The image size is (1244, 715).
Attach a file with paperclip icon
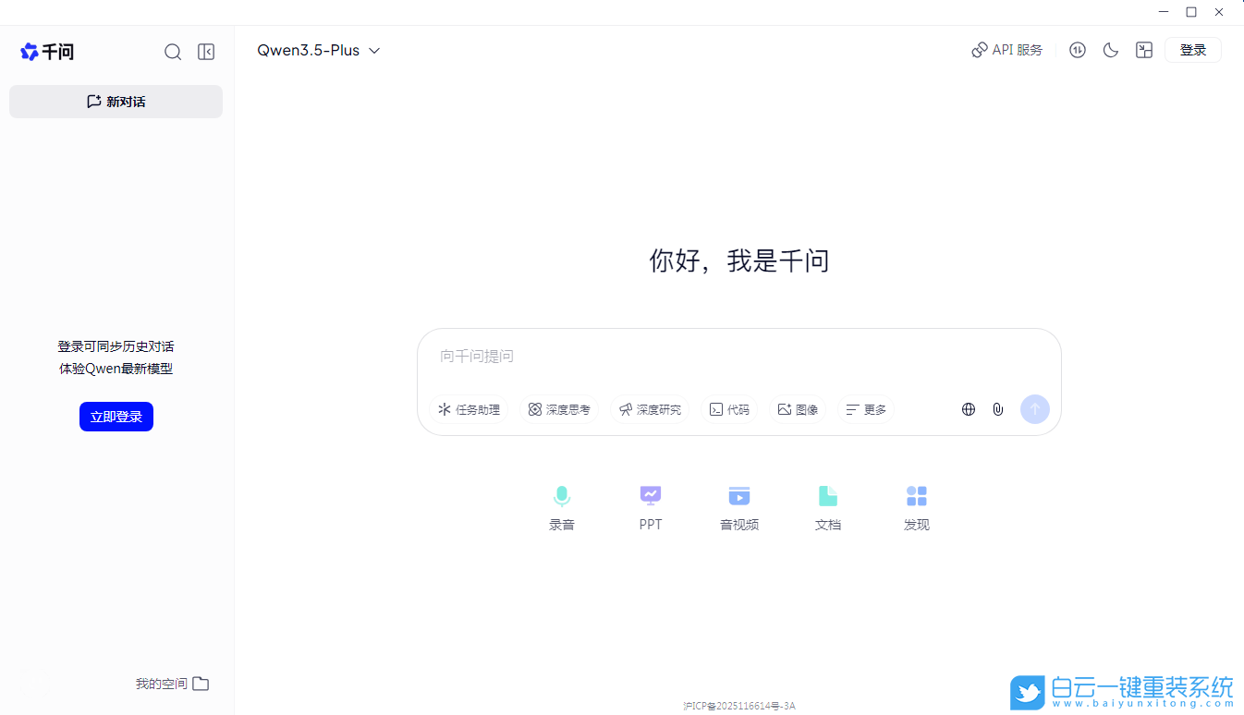998,409
